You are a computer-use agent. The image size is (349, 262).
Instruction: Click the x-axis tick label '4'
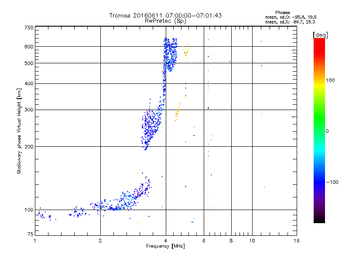point(166,241)
